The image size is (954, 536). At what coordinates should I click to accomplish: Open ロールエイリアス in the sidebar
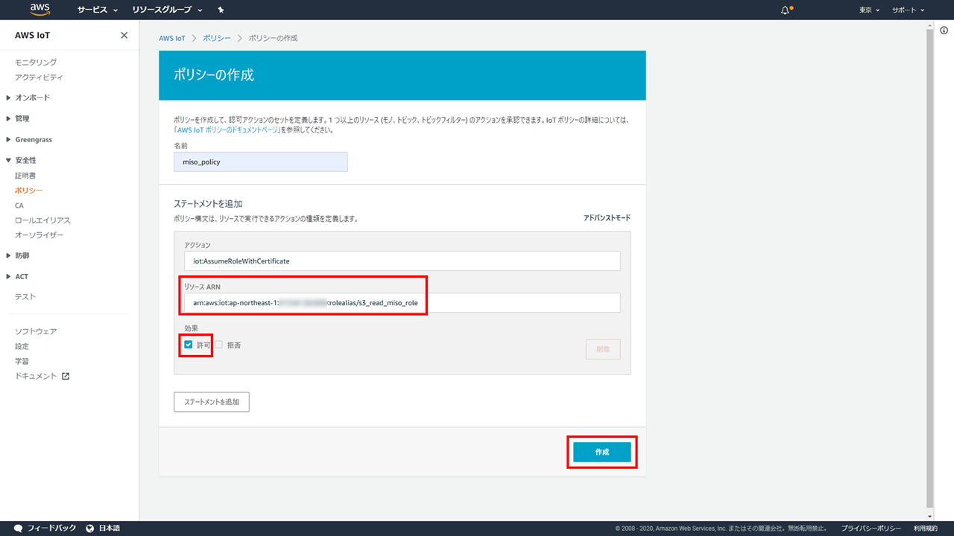click(42, 220)
